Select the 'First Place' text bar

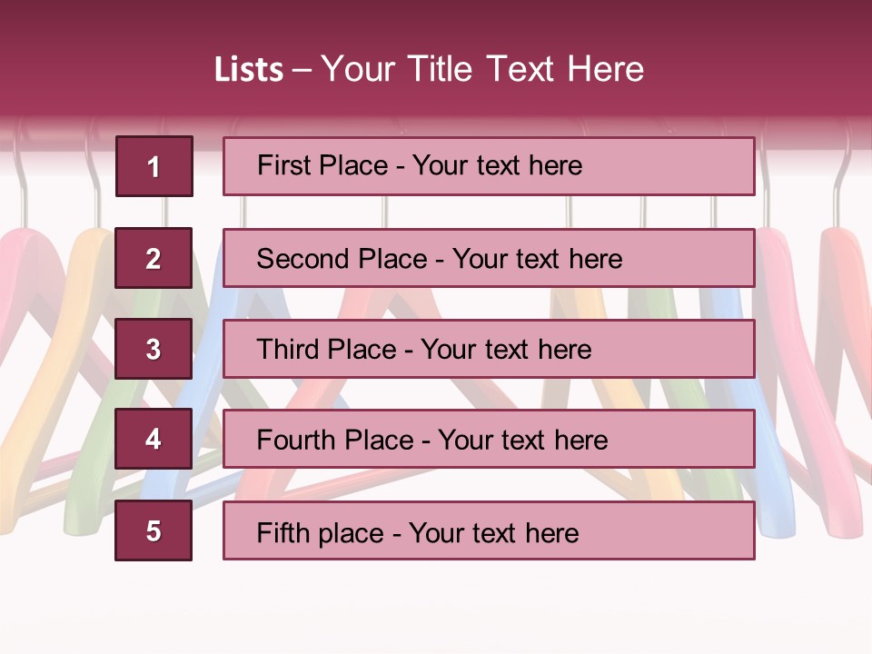tap(489, 166)
